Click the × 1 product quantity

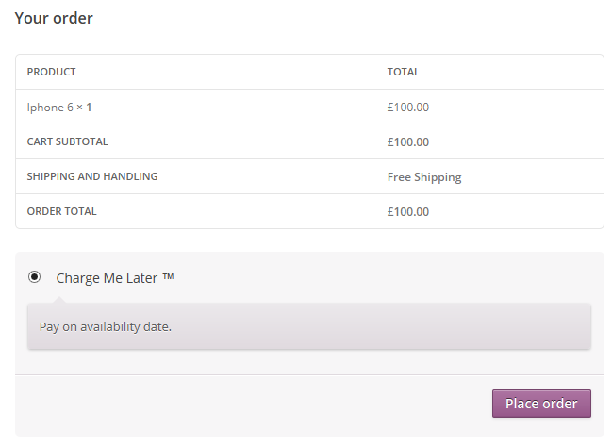point(85,108)
